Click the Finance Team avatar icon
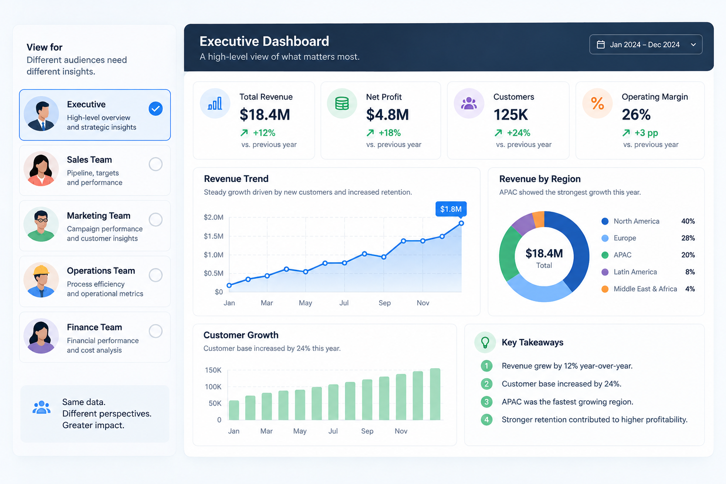The height and width of the screenshot is (484, 726). pyautogui.click(x=42, y=336)
